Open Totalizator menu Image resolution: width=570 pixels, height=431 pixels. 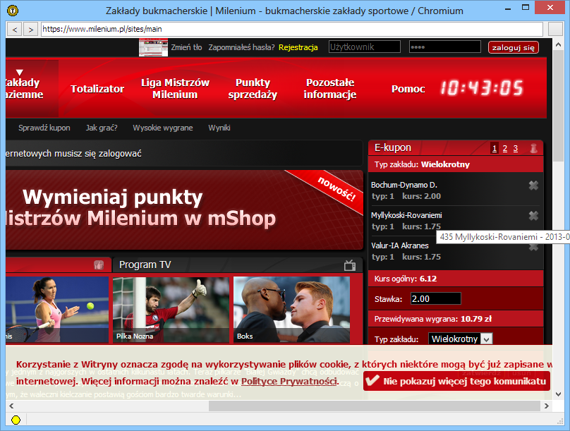click(x=97, y=89)
